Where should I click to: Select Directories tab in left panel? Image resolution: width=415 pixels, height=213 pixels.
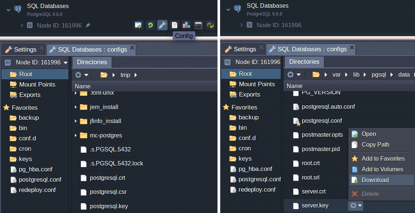tap(92, 62)
